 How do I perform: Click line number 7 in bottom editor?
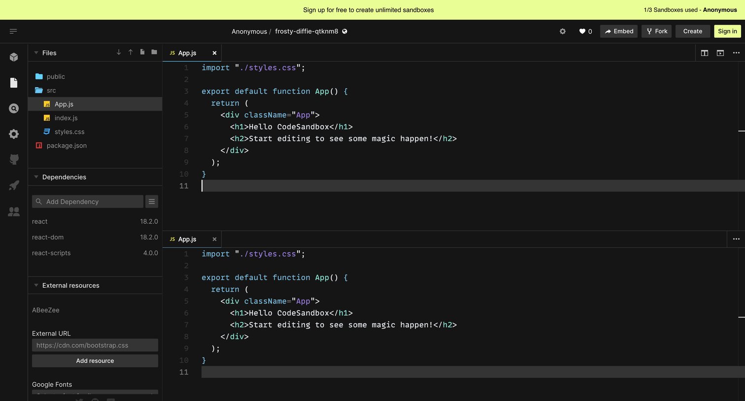coord(186,325)
